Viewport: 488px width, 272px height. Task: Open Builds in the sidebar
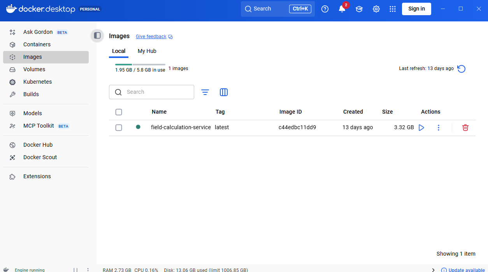coord(46,94)
